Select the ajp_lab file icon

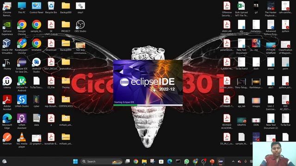241,101
